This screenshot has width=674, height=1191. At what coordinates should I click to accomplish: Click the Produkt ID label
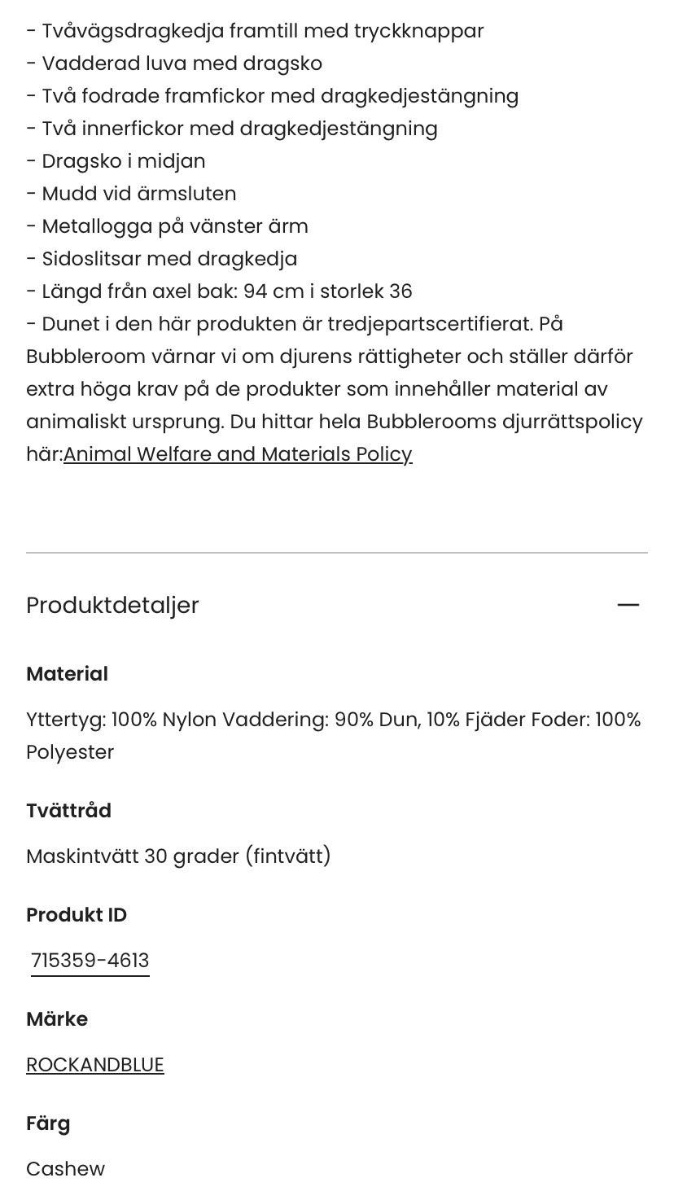click(x=77, y=915)
